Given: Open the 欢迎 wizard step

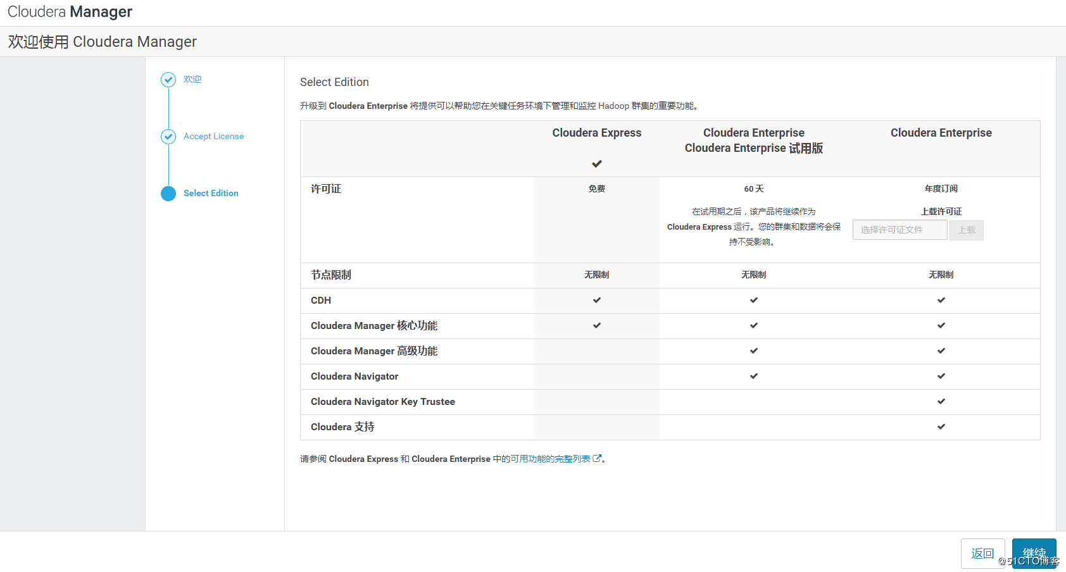Looking at the screenshot, I should [x=192, y=79].
